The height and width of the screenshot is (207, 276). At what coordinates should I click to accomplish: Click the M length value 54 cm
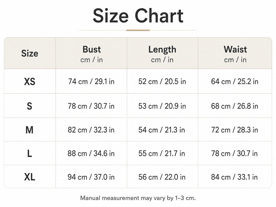coord(162,130)
